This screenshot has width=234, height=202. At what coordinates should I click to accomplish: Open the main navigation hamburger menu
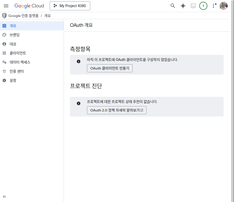click(x=6, y=6)
